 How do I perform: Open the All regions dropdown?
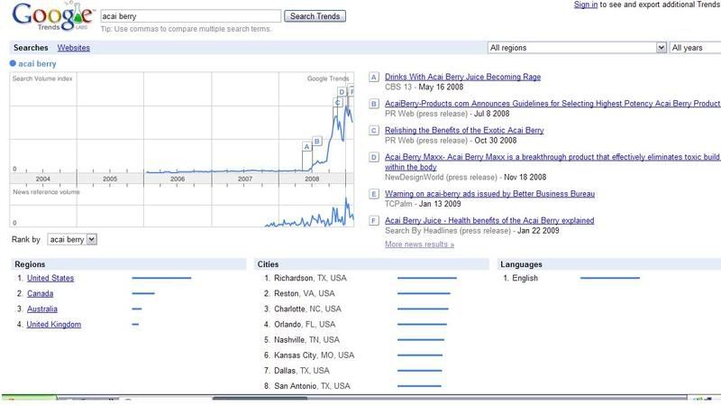577,48
